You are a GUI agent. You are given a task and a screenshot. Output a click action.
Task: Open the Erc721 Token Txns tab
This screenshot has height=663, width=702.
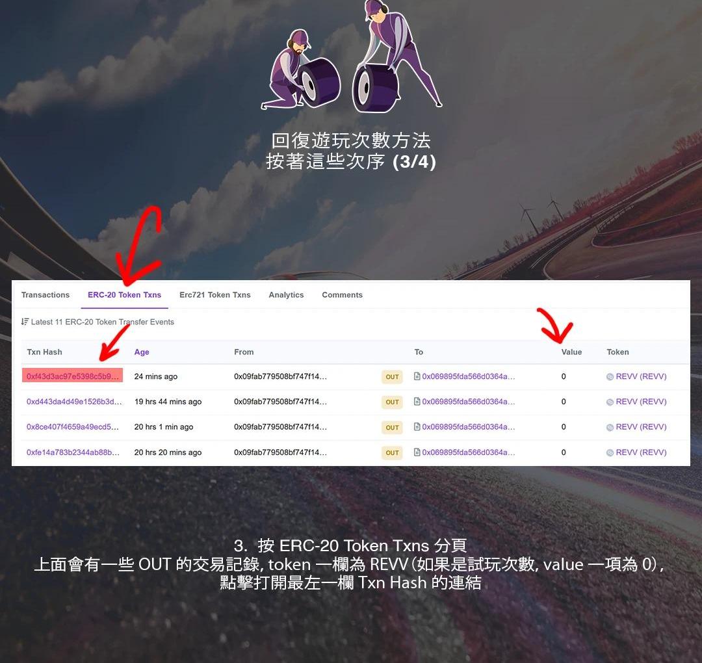click(x=215, y=295)
